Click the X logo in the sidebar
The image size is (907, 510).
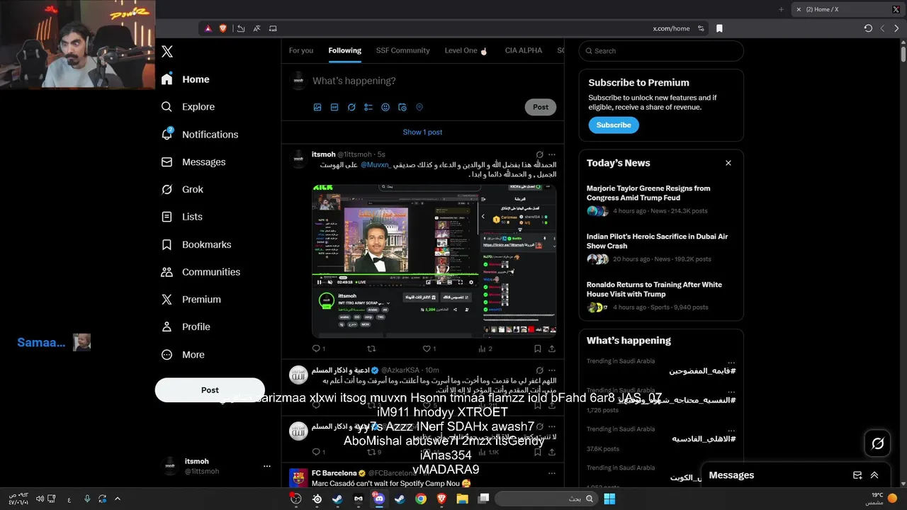[167, 52]
